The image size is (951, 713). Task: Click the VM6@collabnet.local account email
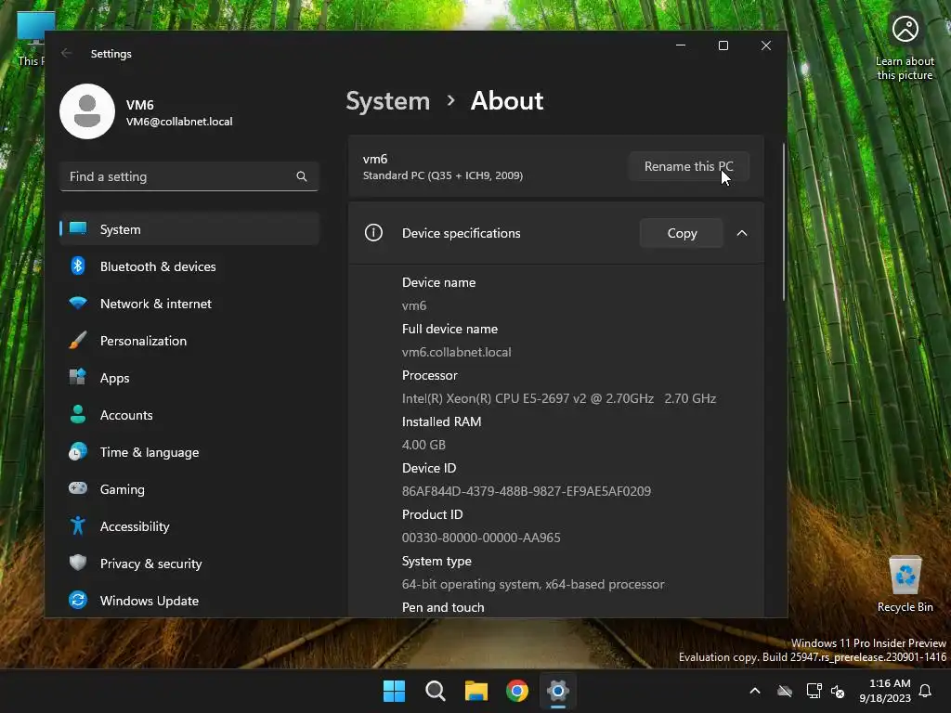click(179, 122)
